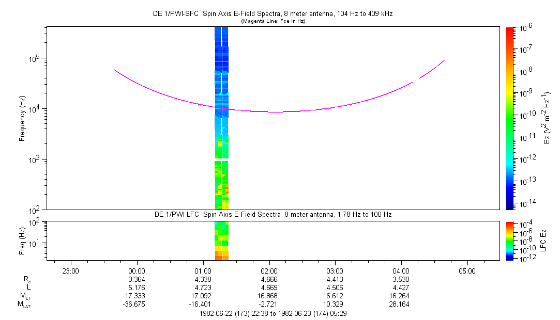
Task: Click the 02:00 time tick label
Action: point(269,270)
